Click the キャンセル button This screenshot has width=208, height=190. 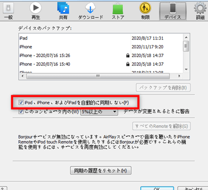point(193,188)
